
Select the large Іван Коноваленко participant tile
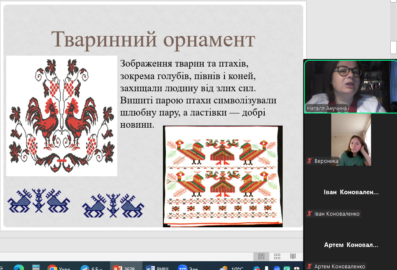[351, 192]
